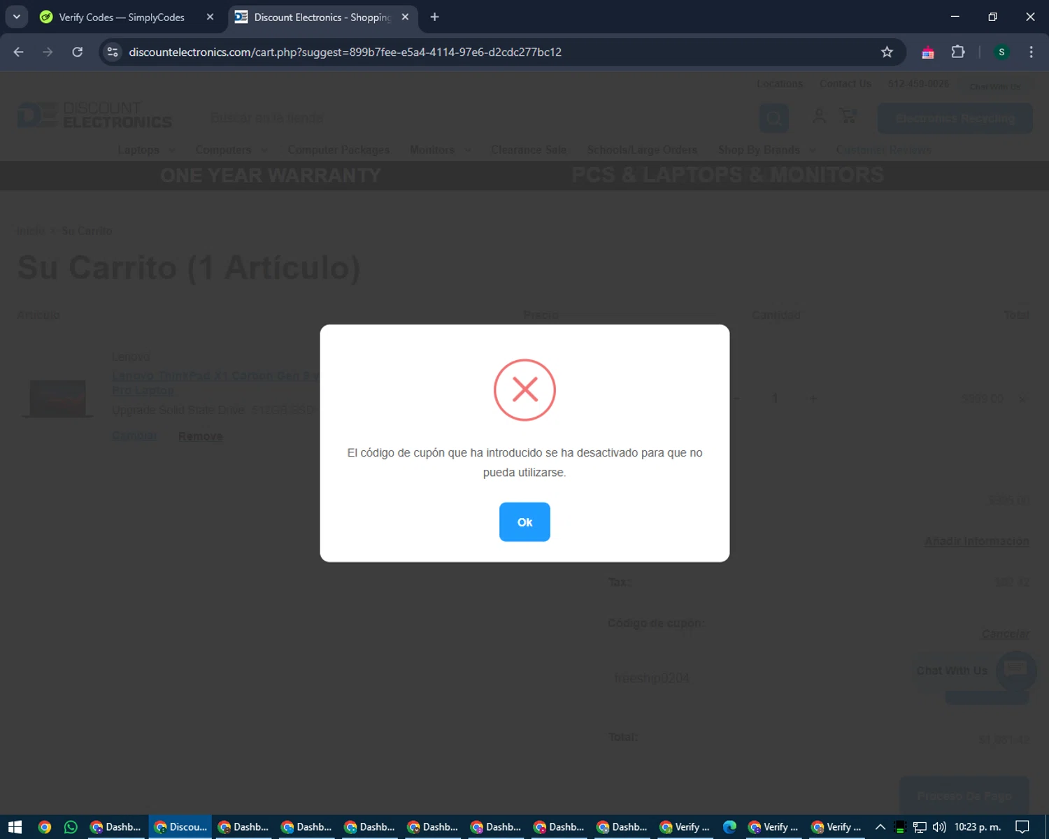The image size is (1049, 839).
Task: Close the Discount Electronics tab
Action: pos(405,17)
